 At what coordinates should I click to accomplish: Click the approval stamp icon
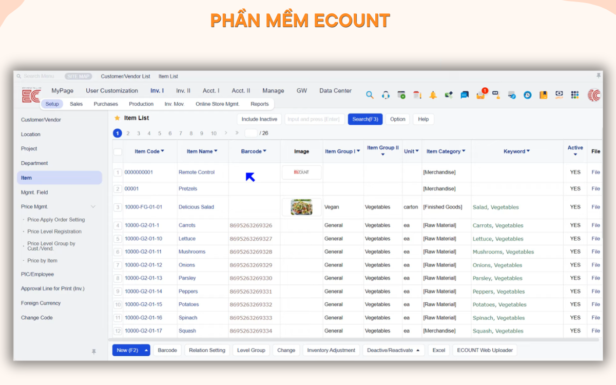point(496,95)
